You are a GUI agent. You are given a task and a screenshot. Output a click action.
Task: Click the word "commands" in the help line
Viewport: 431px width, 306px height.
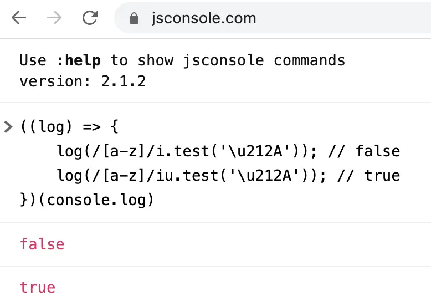tap(309, 60)
